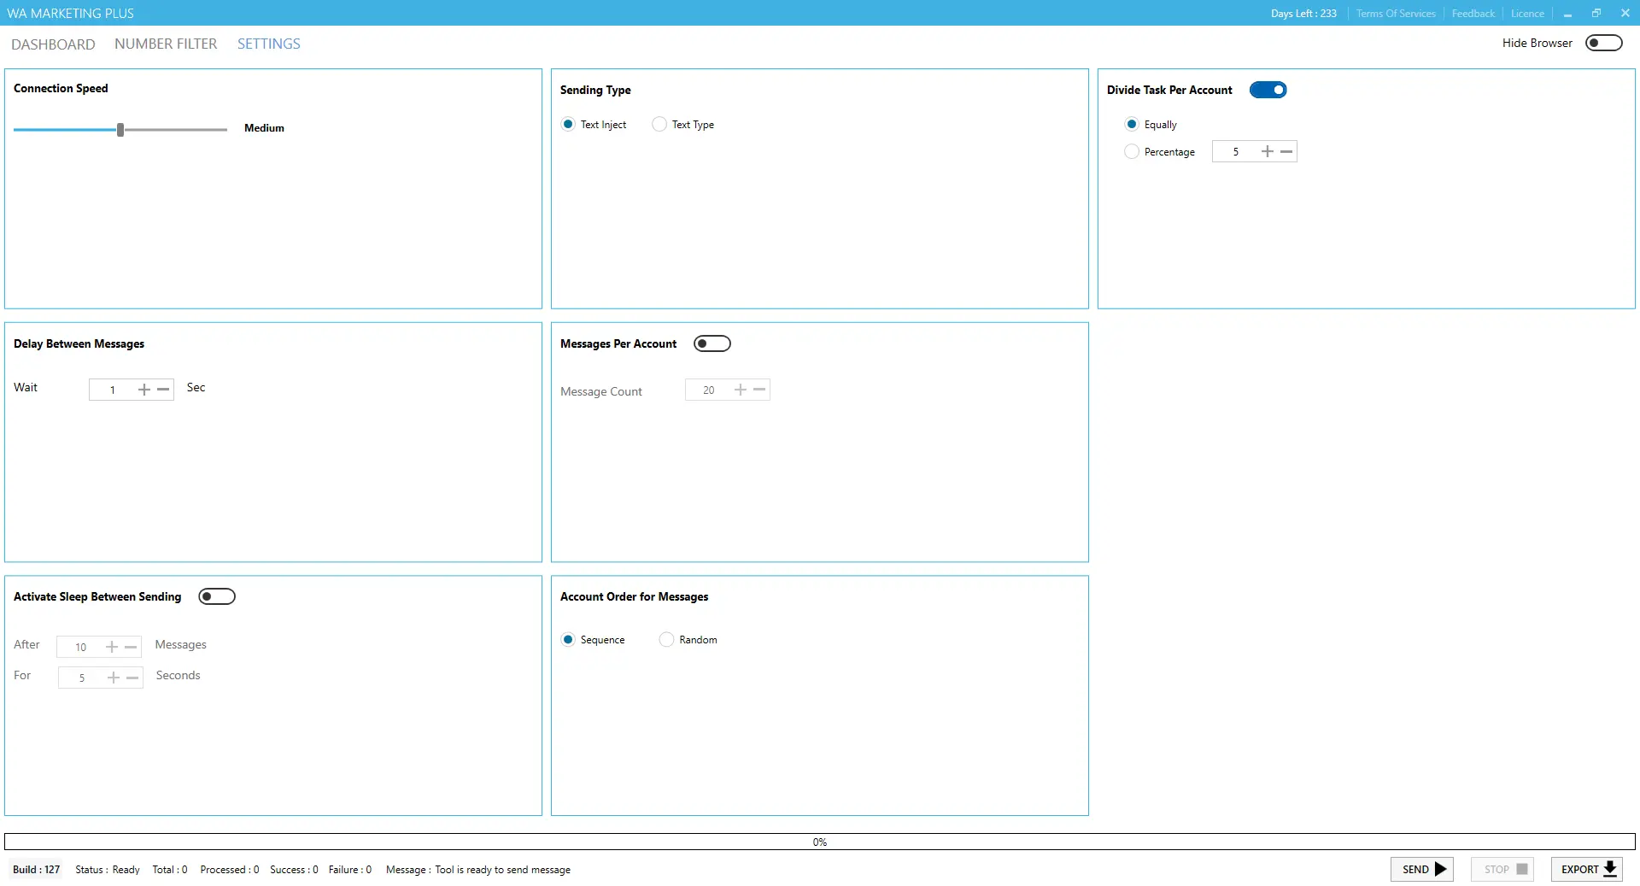Click the Wait seconds input field

pos(112,390)
